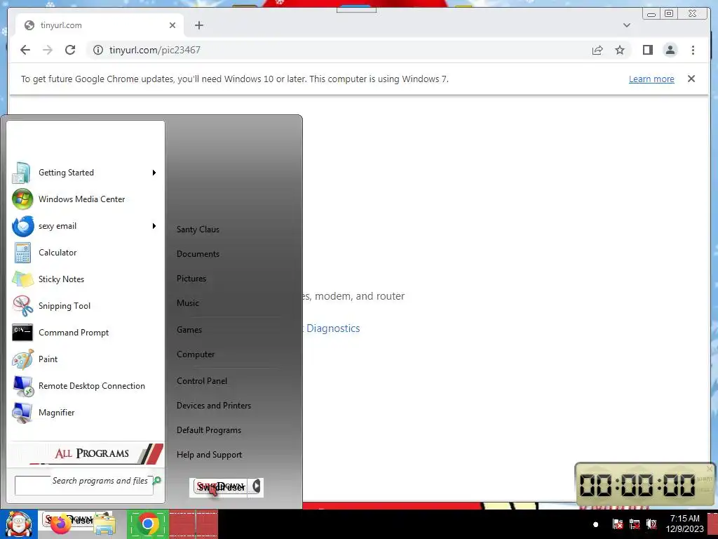
Task: Open Chrome tab search chevron
Action: [x=626, y=25]
